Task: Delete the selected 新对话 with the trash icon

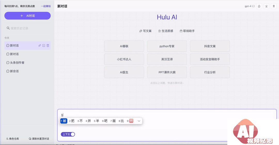Action: pyautogui.click(x=48, y=45)
